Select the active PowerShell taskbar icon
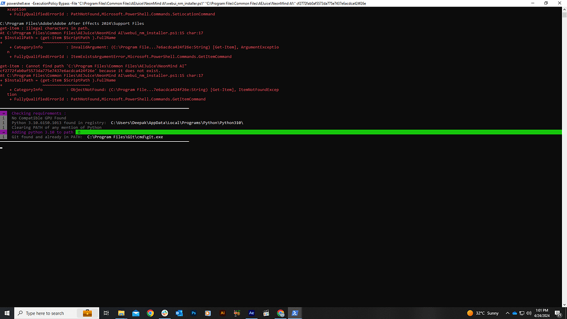 pos(294,313)
